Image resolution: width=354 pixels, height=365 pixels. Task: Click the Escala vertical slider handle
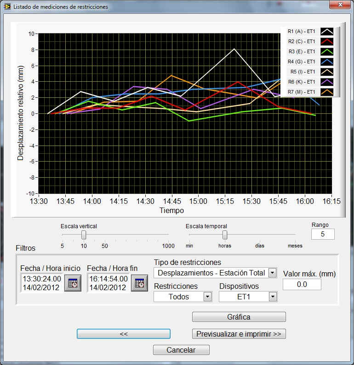pyautogui.click(x=84, y=235)
